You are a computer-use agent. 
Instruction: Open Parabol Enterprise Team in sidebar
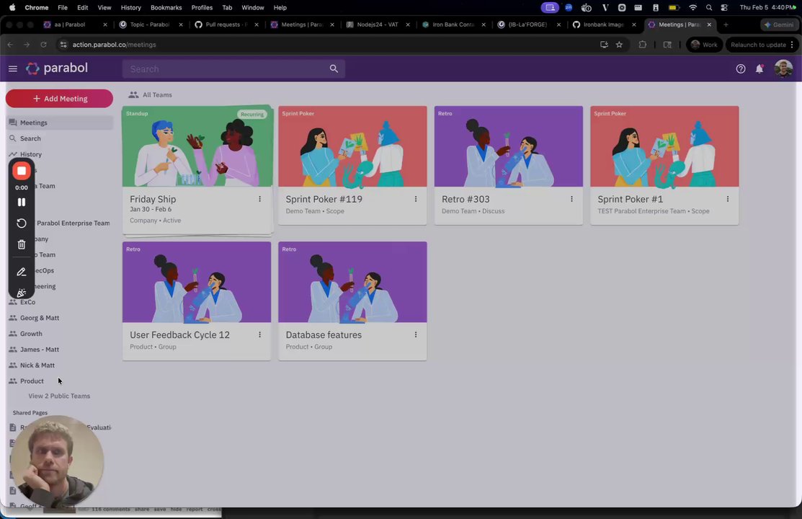(x=73, y=223)
